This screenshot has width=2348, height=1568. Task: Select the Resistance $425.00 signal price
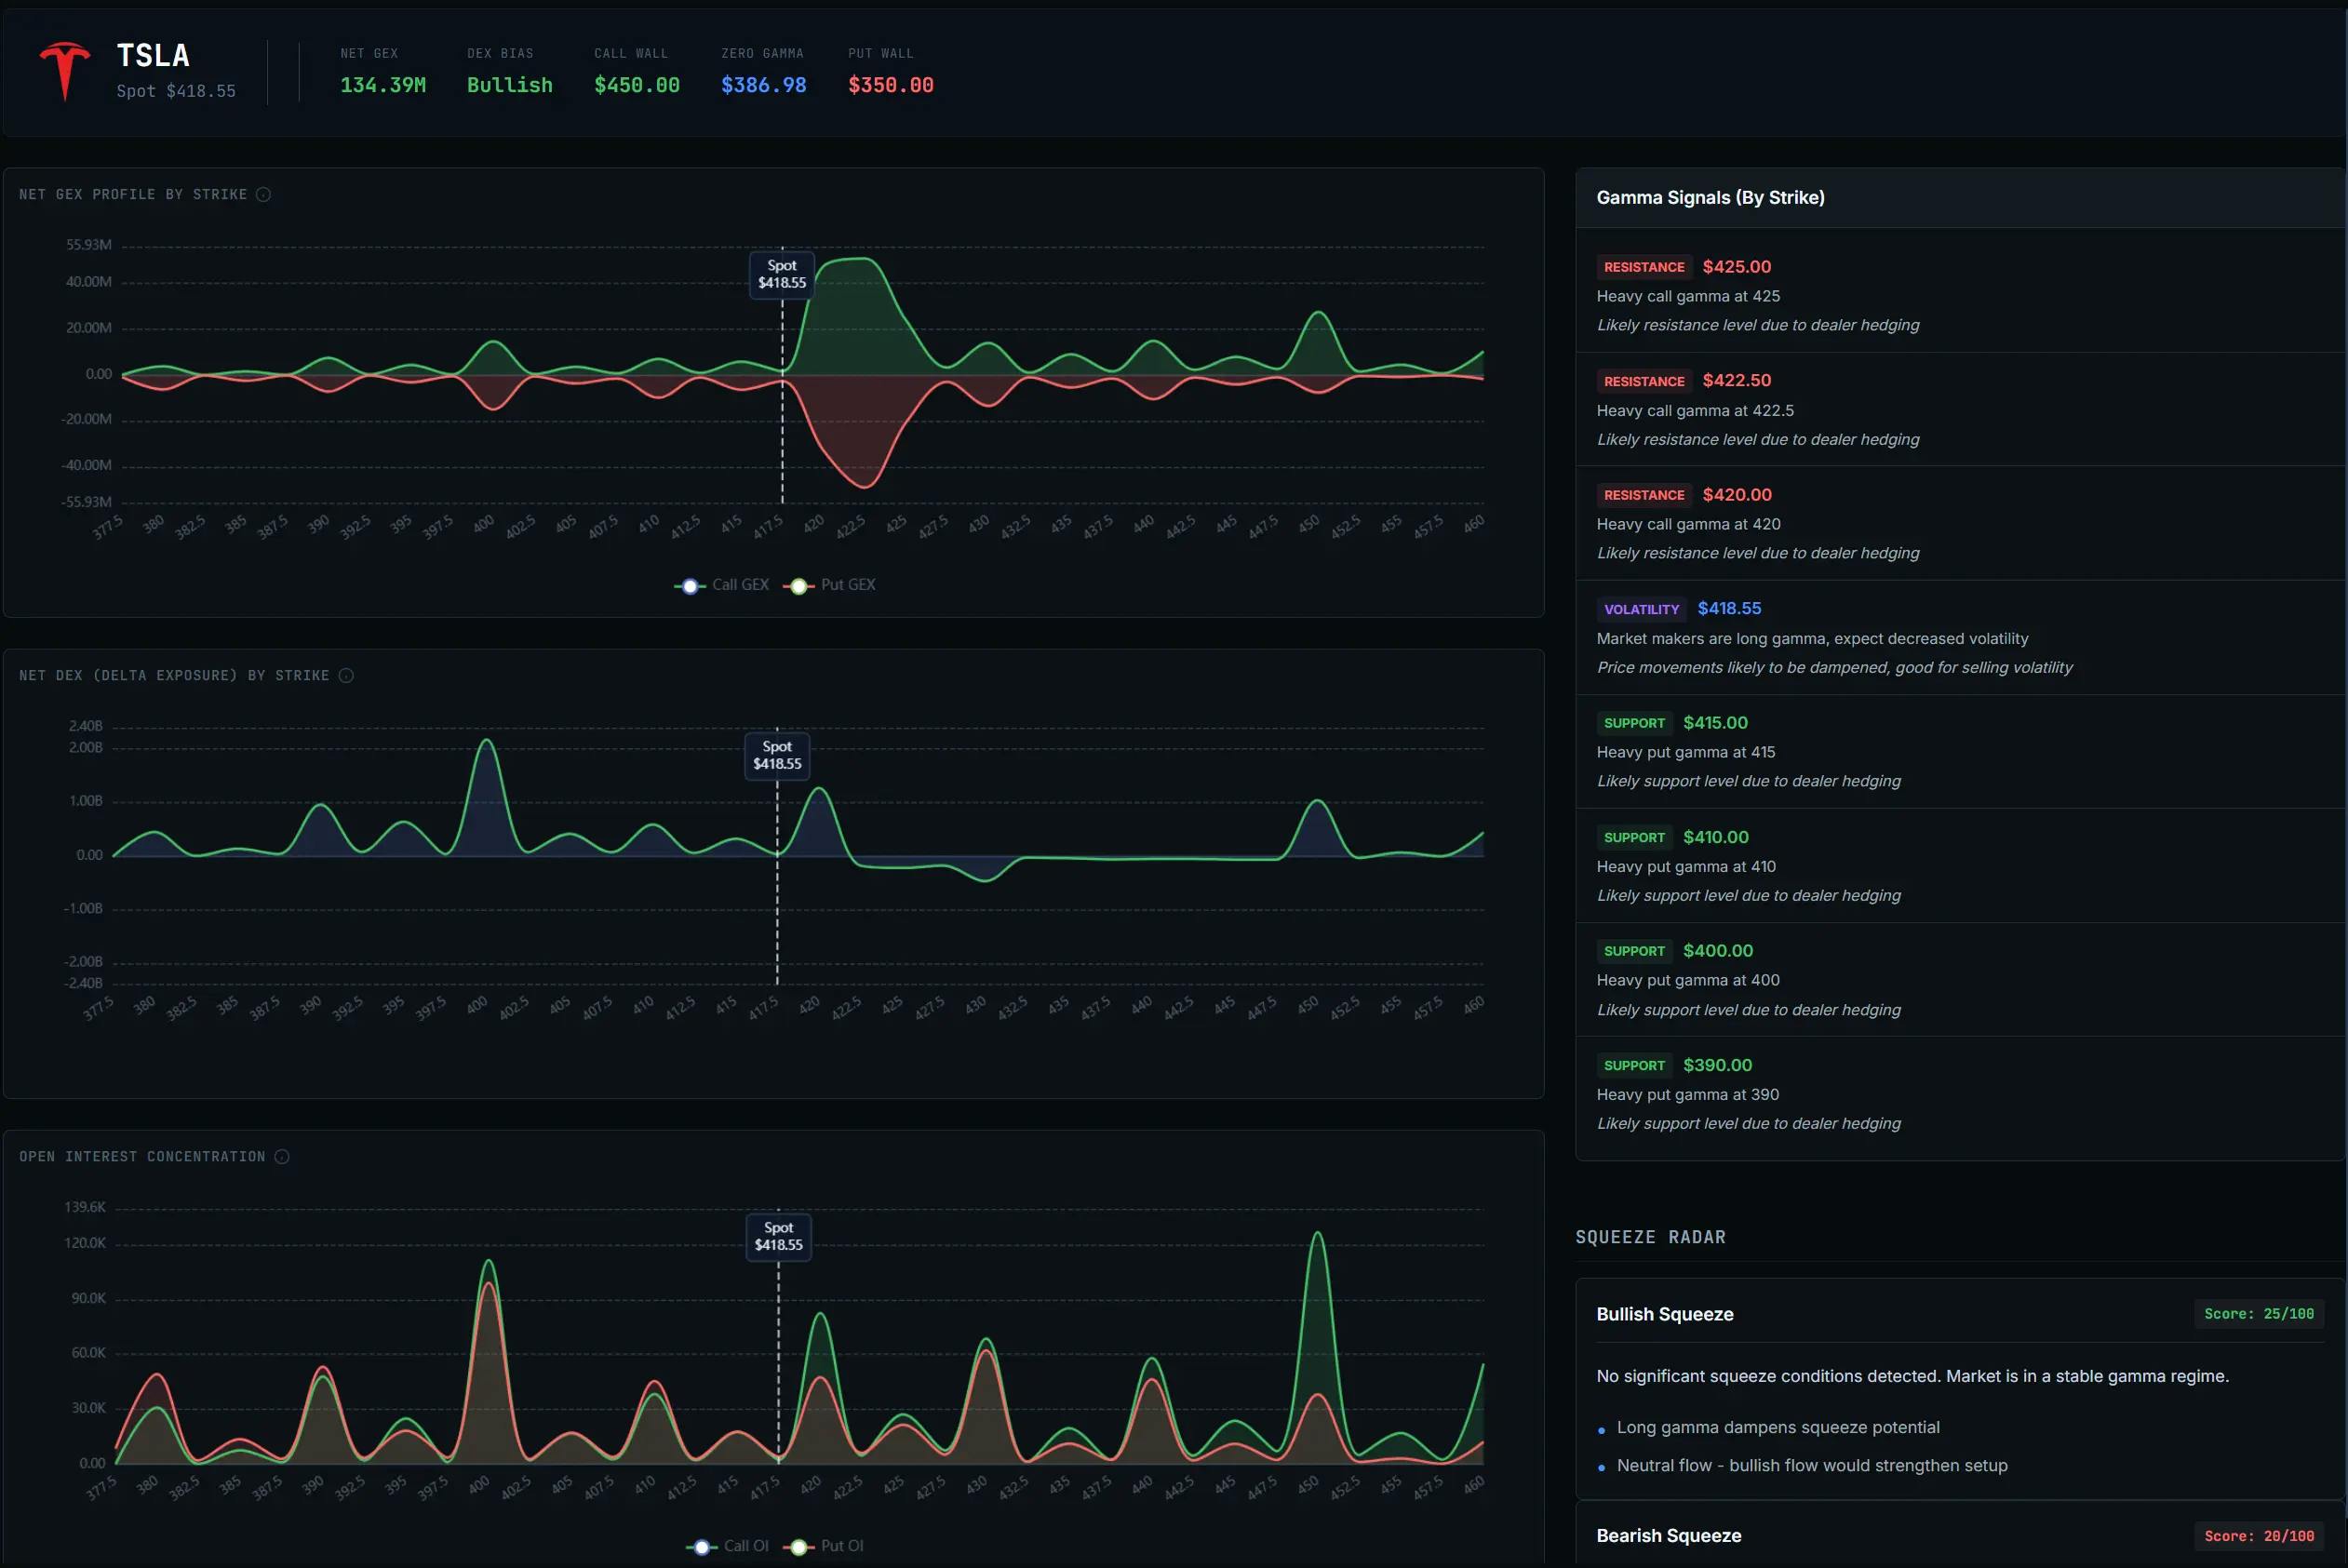1737,267
